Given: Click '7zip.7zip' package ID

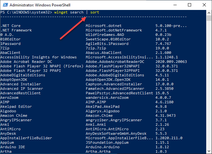Looking at the screenshot, I should (96, 48).
